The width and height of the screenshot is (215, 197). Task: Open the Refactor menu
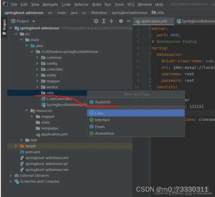point(82,5)
